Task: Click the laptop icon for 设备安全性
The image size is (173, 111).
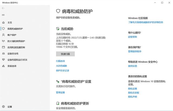Action: (4, 53)
